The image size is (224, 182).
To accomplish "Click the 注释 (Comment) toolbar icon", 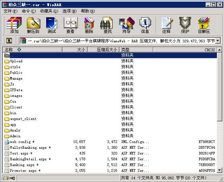I will tap(166, 25).
